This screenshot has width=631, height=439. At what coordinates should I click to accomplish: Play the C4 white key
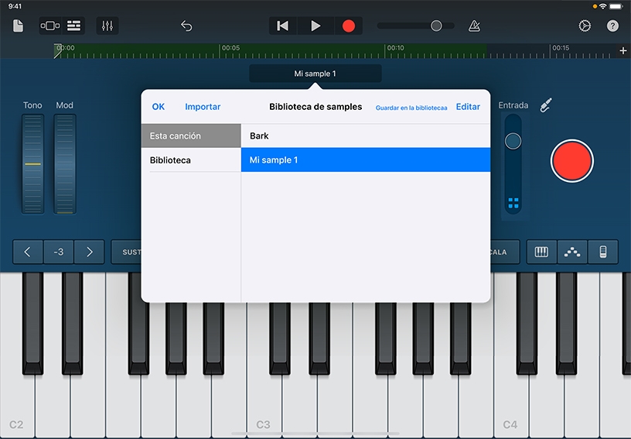(511, 403)
